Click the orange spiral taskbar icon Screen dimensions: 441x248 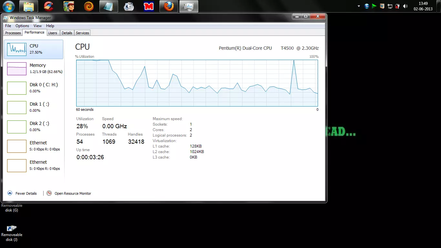pos(89,6)
